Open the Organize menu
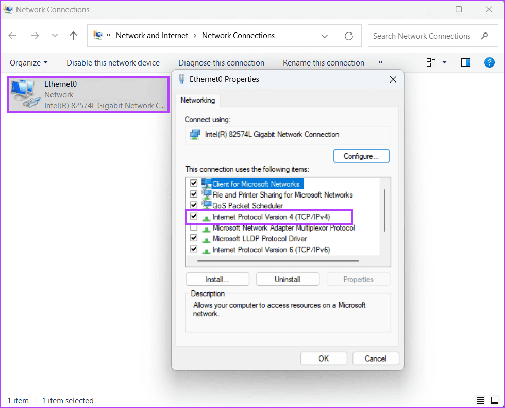 [29, 62]
